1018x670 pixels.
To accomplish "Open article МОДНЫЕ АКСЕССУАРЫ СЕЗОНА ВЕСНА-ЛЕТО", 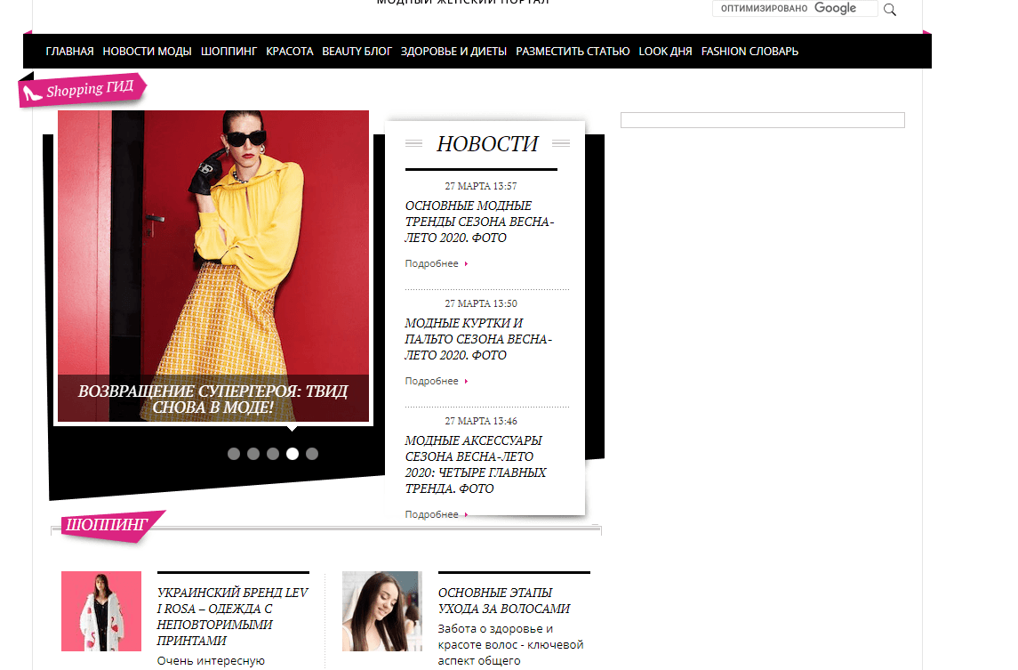I will coord(476,464).
